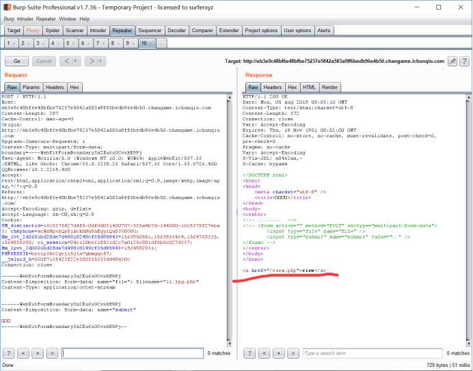Open the User options tab
Viewport: 473px width, 371px height.
click(297, 31)
